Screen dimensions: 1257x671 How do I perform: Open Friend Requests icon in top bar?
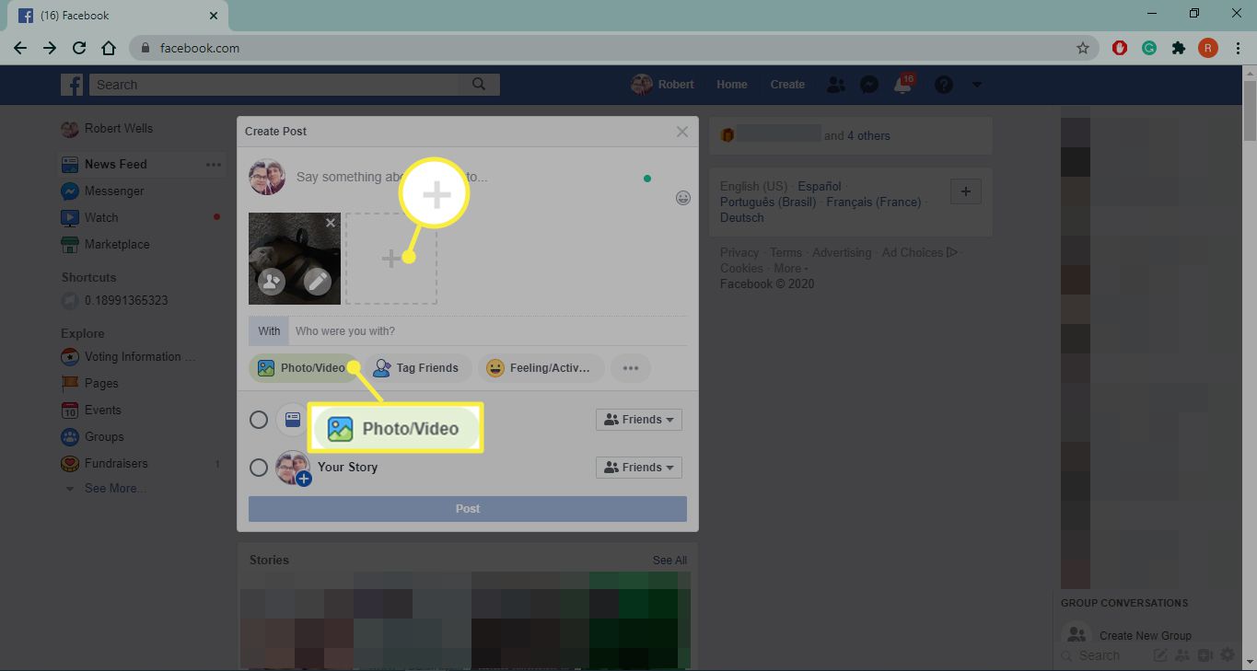tap(836, 85)
